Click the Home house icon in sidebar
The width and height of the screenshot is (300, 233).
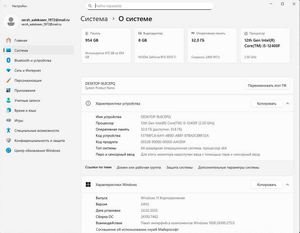(x=9, y=40)
